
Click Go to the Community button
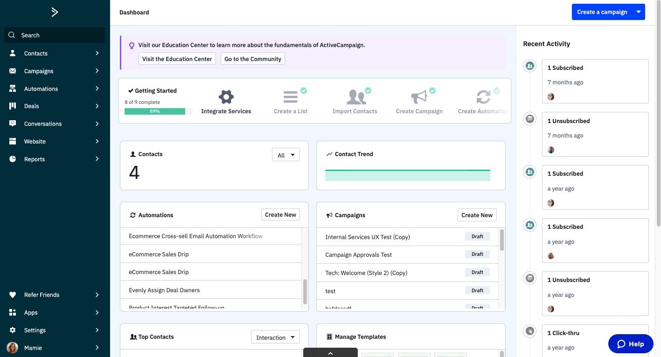coord(253,59)
